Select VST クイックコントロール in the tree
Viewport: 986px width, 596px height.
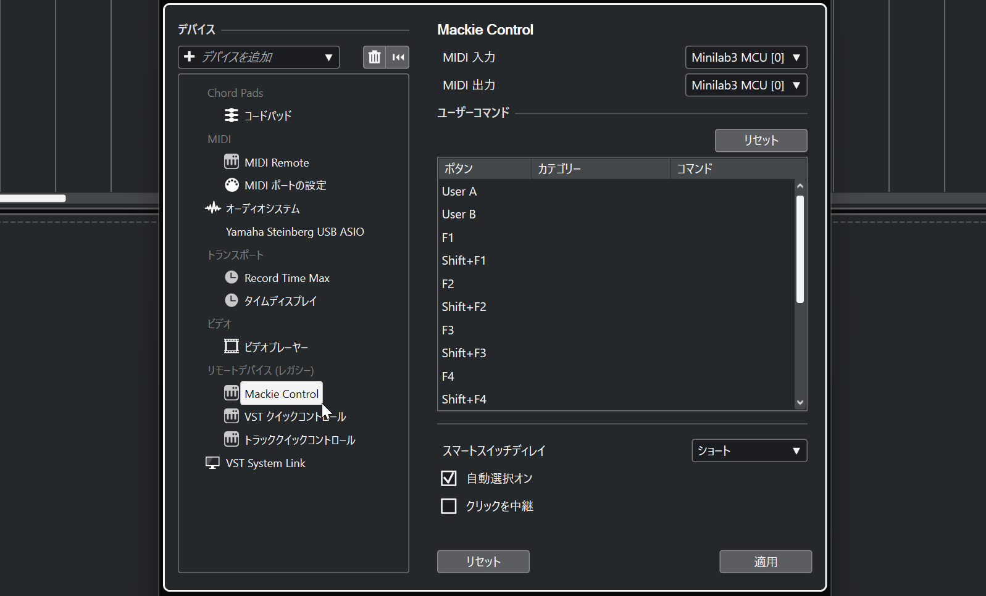(295, 416)
